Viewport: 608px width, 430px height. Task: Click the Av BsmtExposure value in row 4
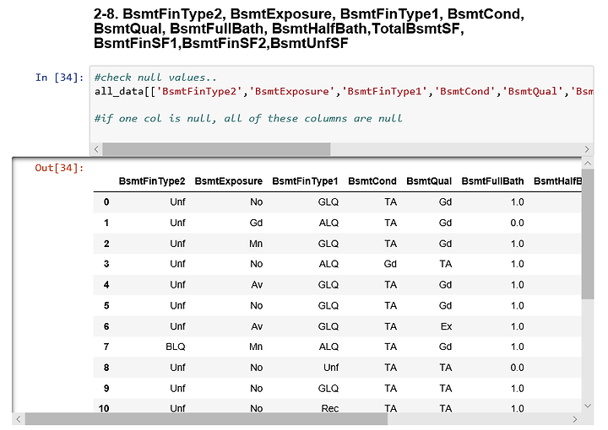point(257,285)
